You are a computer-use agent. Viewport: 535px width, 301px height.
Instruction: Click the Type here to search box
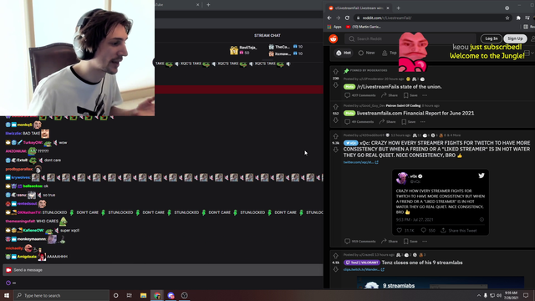click(x=61, y=295)
